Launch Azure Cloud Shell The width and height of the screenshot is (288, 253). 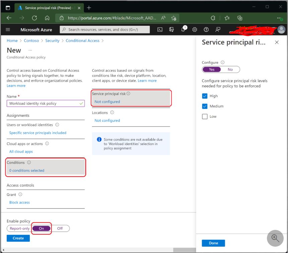coord(160,29)
